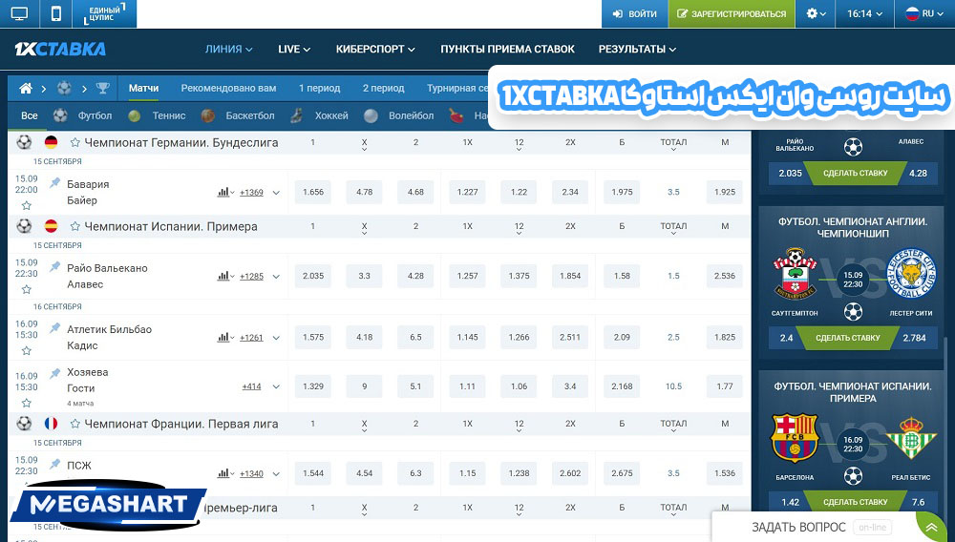This screenshot has width=955, height=542.
Task: Pin the ПСЖ match
Action: pos(55,464)
